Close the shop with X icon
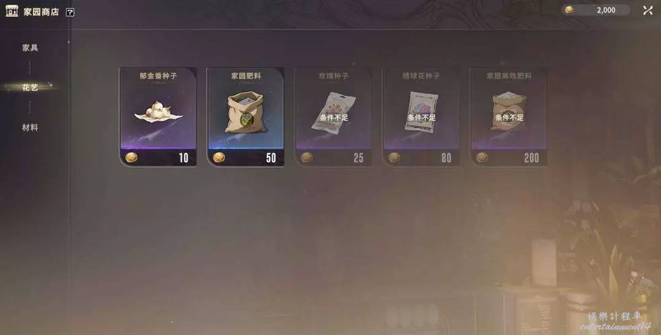 pyautogui.click(x=648, y=10)
